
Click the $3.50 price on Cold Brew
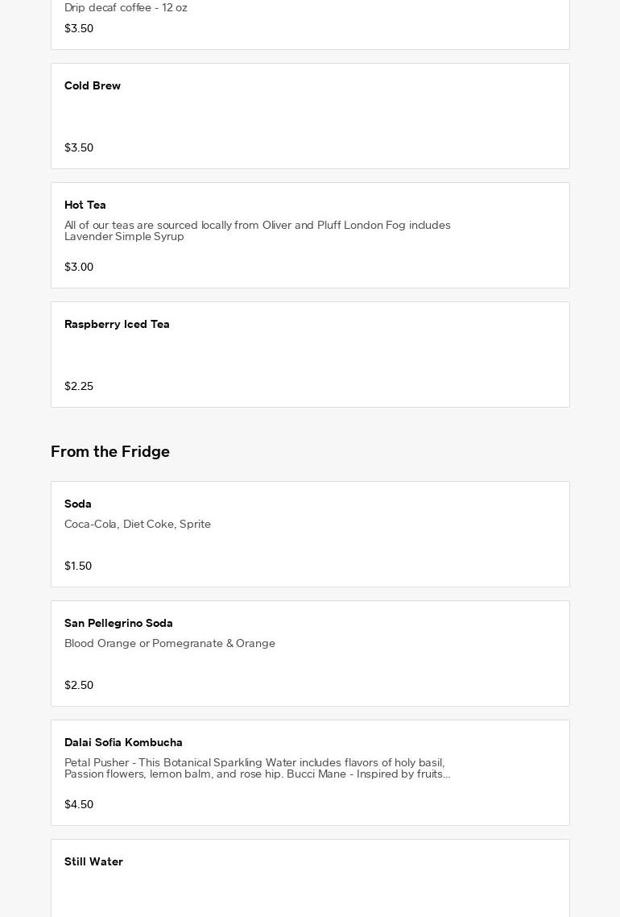pyautogui.click(x=79, y=147)
